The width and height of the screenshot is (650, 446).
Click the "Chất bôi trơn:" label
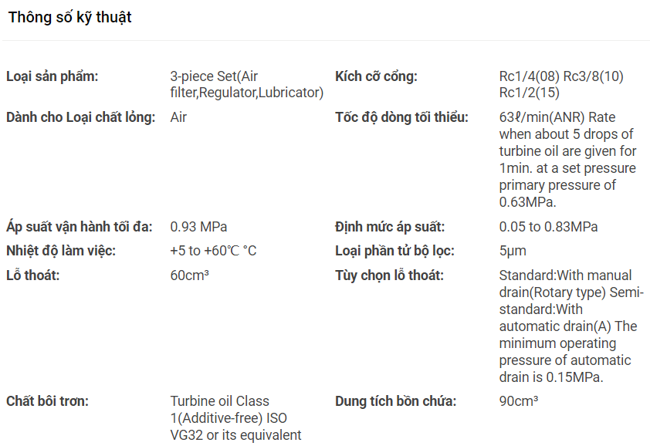[47, 401]
